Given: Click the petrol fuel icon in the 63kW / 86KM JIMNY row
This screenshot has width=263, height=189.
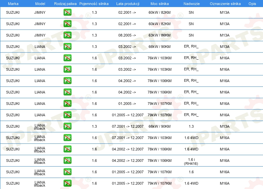Looking at the screenshot, I should [x=67, y=35].
